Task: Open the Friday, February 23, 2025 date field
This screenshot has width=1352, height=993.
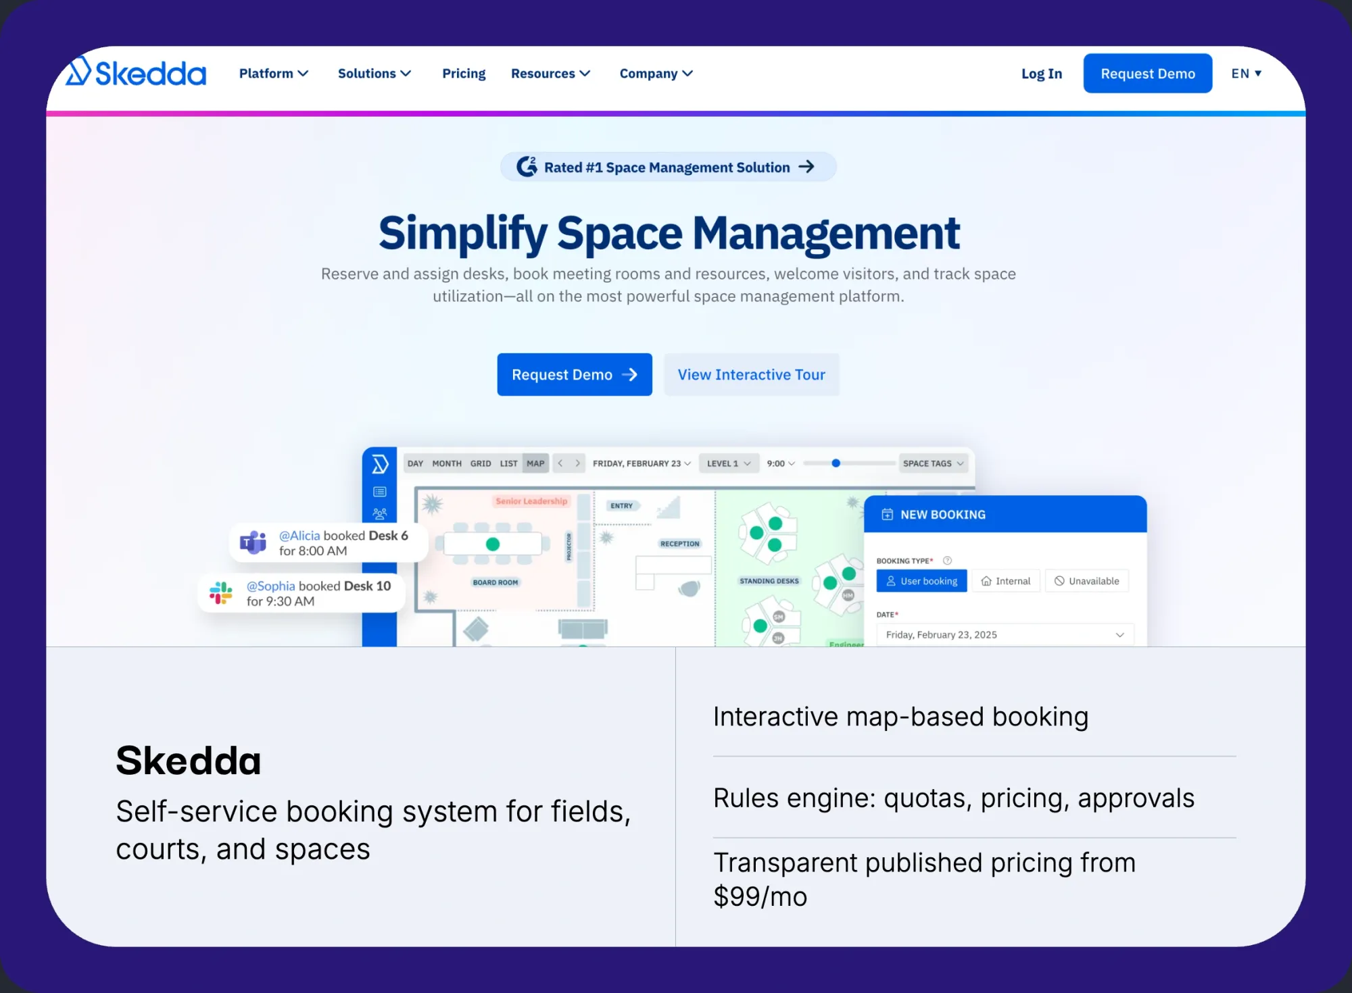Action: (1005, 635)
